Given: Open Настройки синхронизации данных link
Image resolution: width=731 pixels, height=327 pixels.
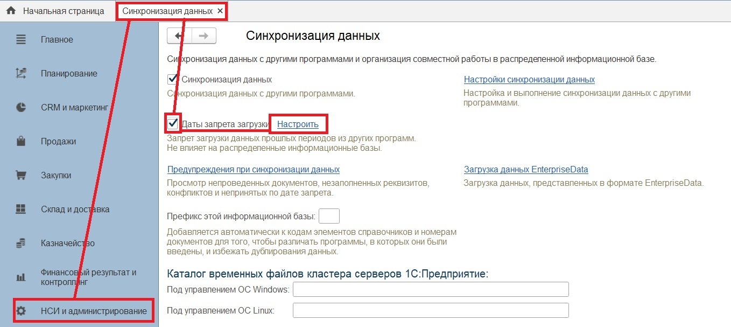Looking at the screenshot, I should click(x=529, y=80).
